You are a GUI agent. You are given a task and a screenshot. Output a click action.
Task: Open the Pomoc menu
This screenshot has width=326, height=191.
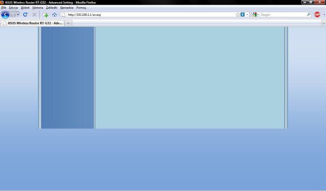tap(81, 8)
